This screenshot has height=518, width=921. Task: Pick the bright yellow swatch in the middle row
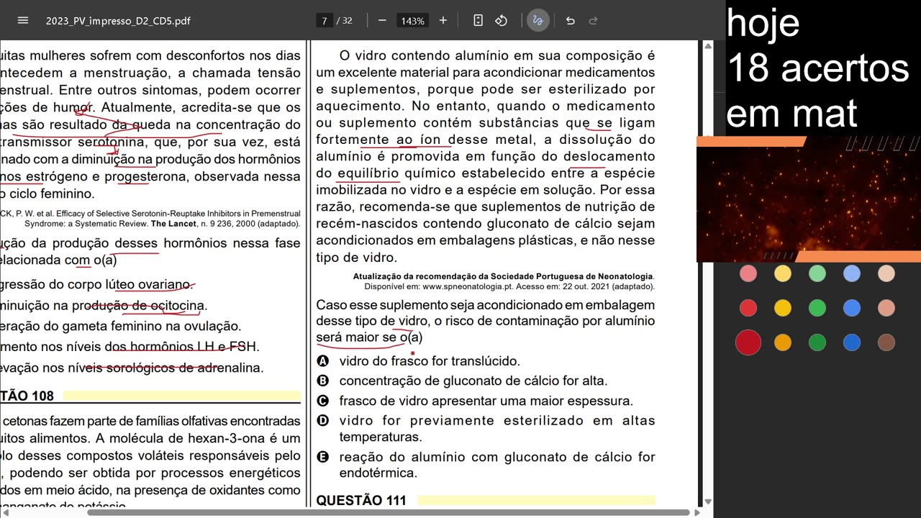point(783,308)
